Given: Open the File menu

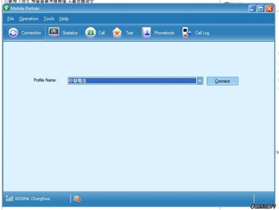Looking at the screenshot, I should coord(10,19).
